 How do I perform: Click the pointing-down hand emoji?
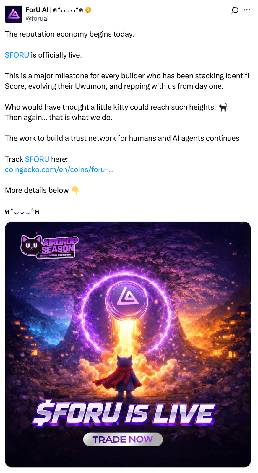click(75, 190)
